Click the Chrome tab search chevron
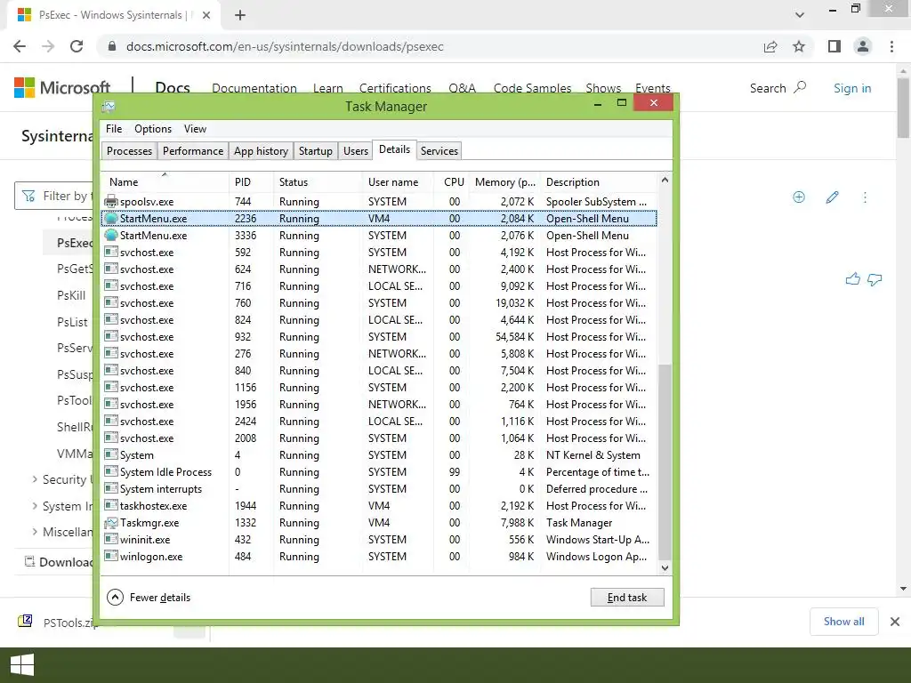The width and height of the screenshot is (911, 683). (x=800, y=15)
